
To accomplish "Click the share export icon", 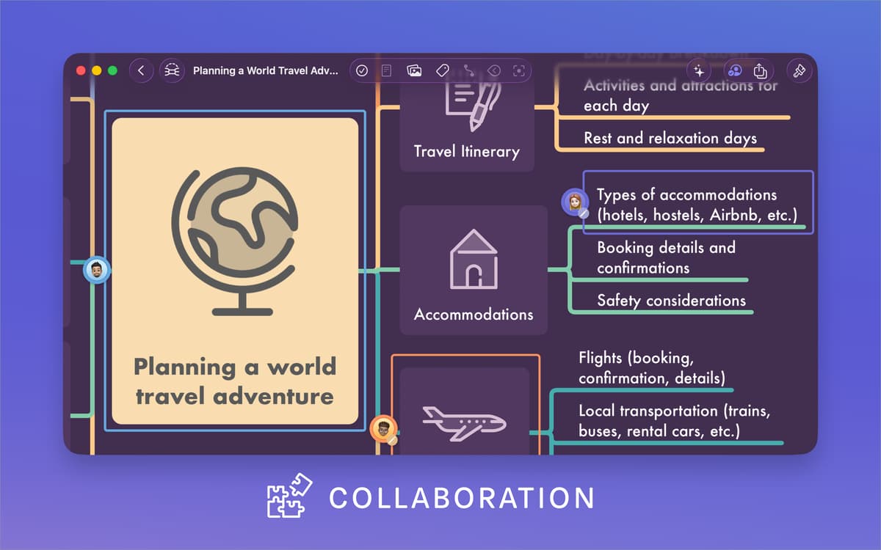I will [761, 71].
